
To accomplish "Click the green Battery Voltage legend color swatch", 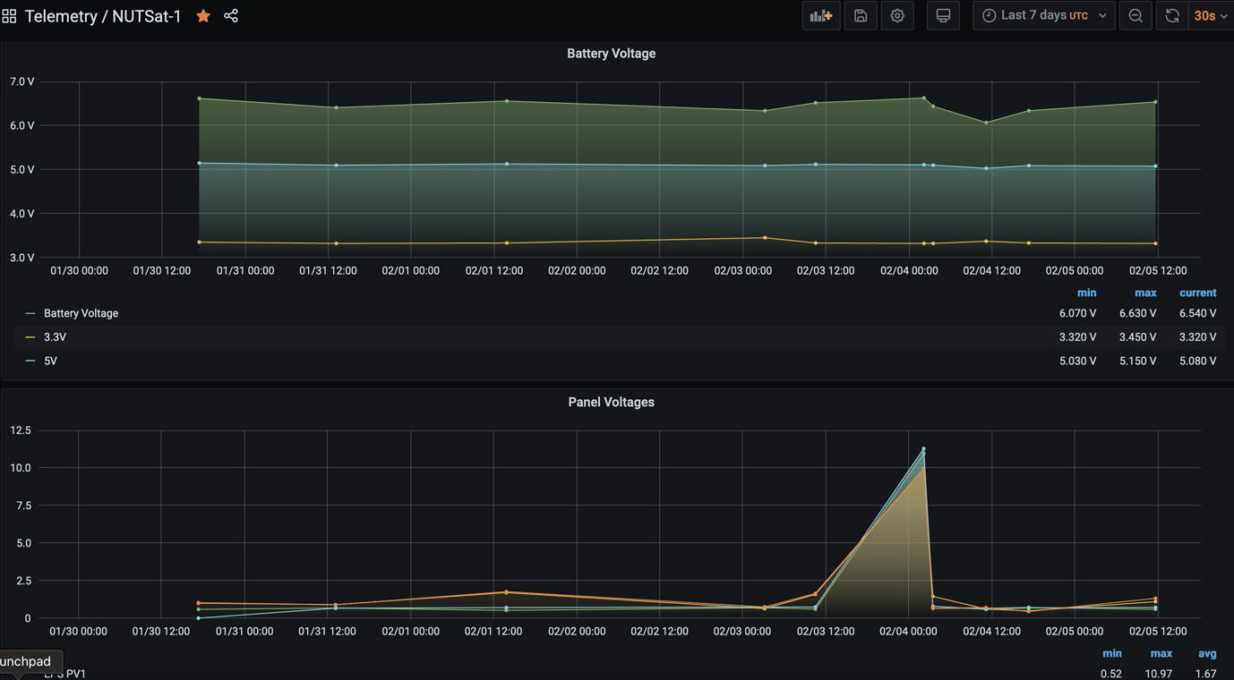I will (x=30, y=313).
